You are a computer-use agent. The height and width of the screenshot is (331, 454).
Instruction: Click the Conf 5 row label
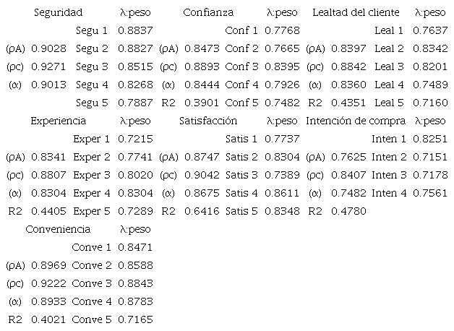tap(241, 103)
